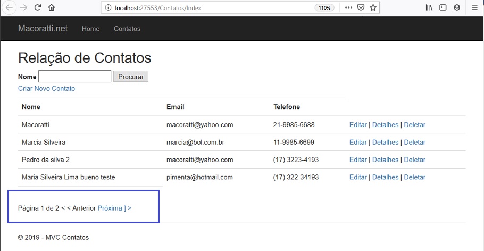Screen dimensions: 484x251
Task: Select the email pimenta@hotmail.com
Action: point(199,177)
